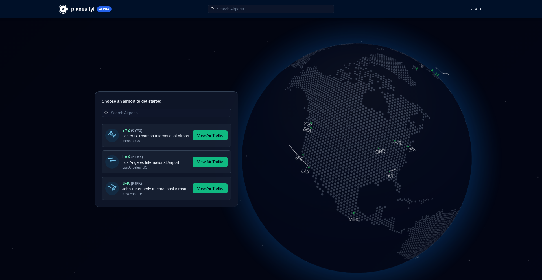Select the MEX marker on the globe

[x=353, y=219]
